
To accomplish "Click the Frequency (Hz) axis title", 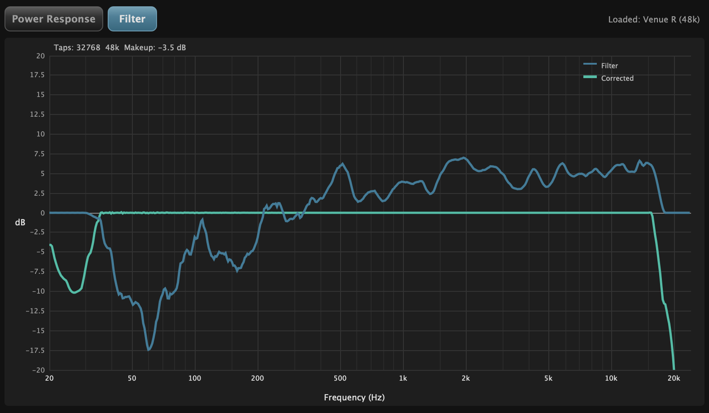I will click(354, 397).
